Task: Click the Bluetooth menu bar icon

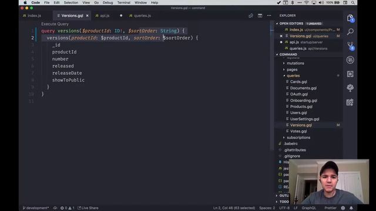Action: (293, 2)
